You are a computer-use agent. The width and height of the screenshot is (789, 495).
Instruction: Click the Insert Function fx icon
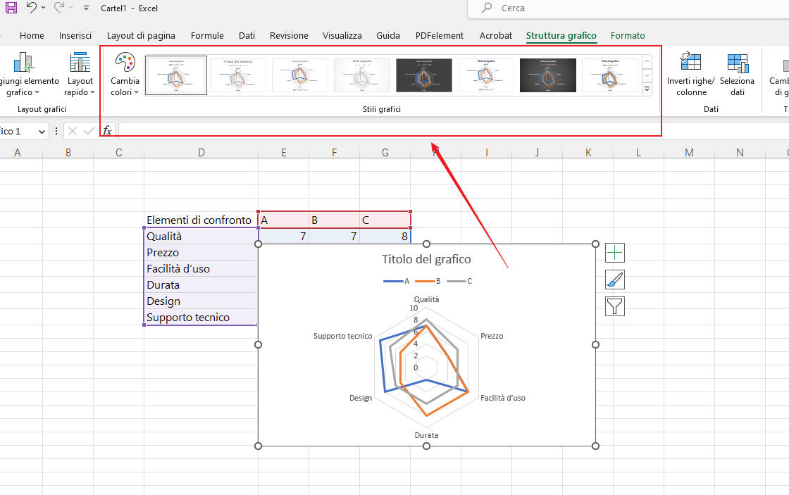[107, 131]
